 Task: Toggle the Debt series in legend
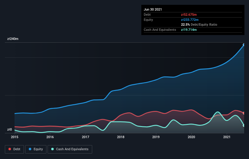(15, 149)
